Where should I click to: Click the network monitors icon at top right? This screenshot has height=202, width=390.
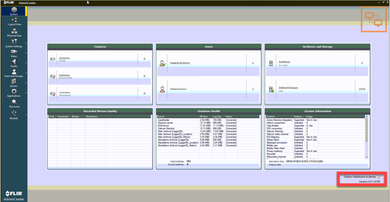(x=374, y=19)
